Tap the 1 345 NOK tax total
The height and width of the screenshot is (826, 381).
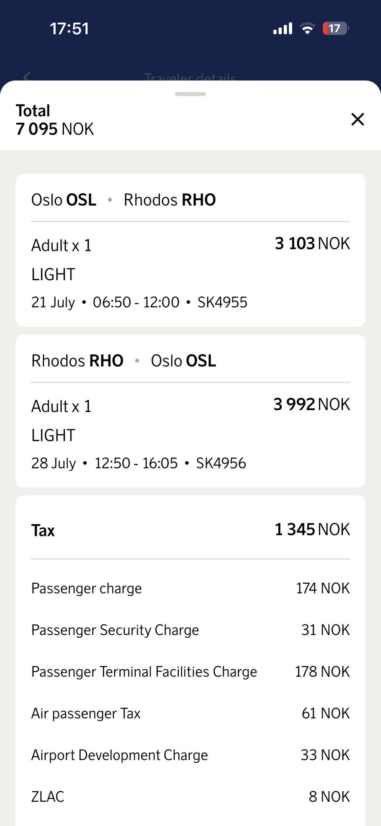click(x=312, y=529)
